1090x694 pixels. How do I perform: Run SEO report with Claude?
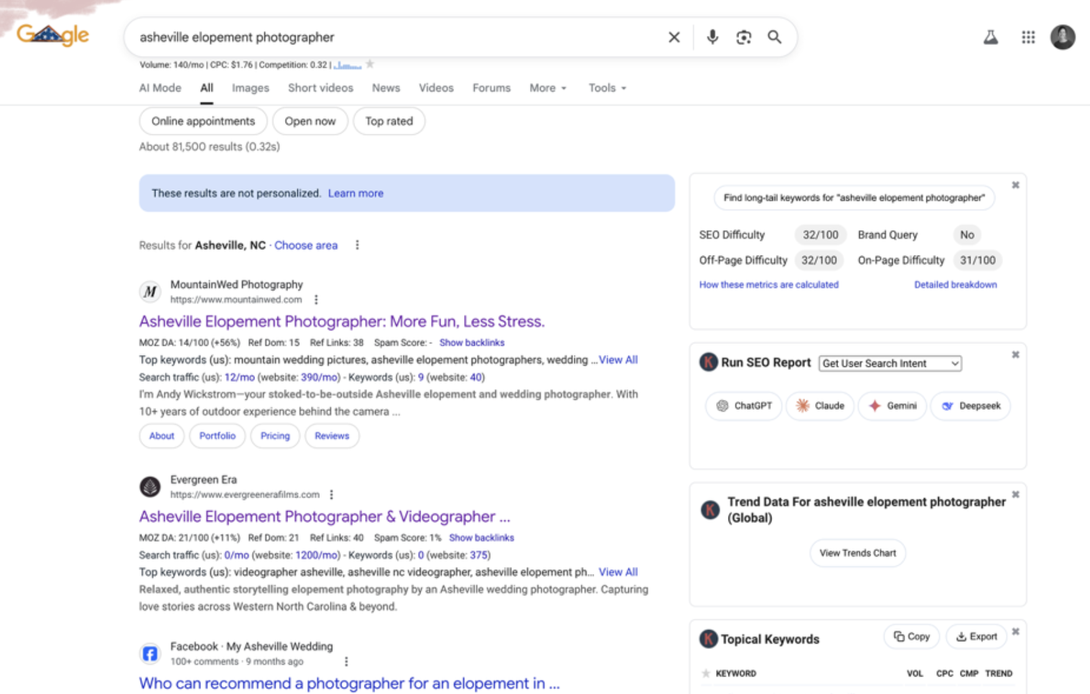[x=819, y=405]
